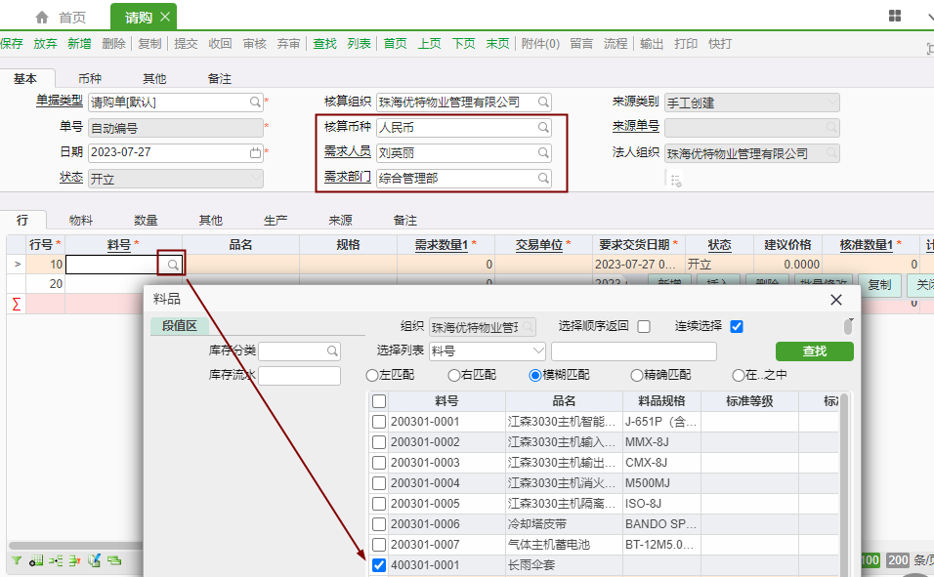
Task: Open the 状态 开立 dropdown
Action: coord(255,179)
